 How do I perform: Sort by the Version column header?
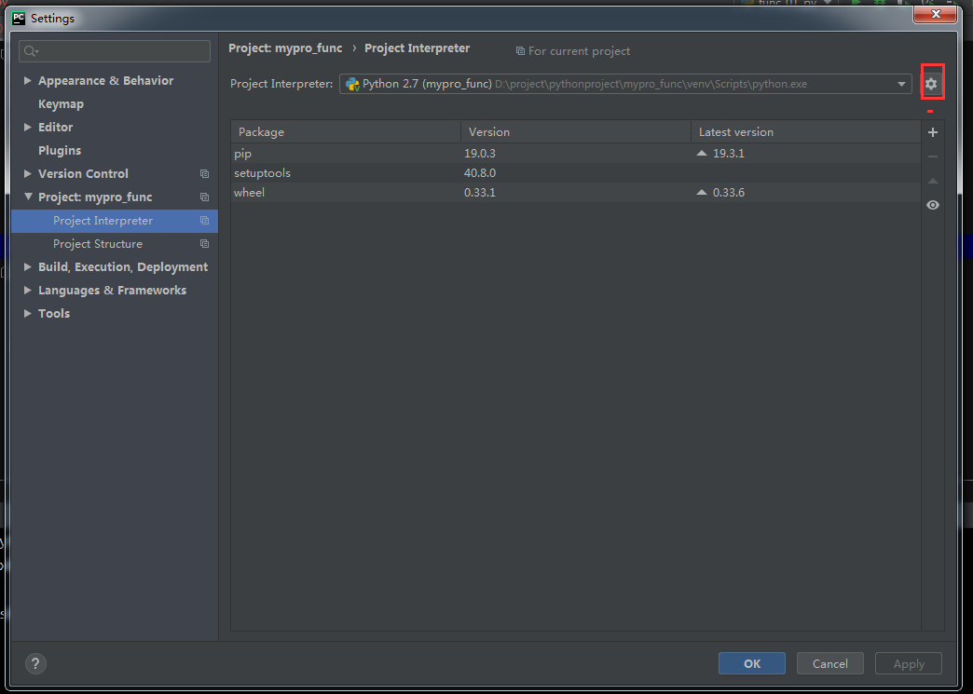pyautogui.click(x=576, y=132)
